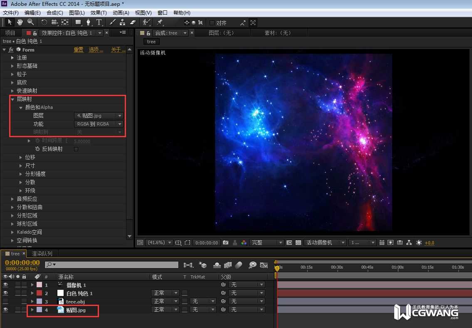Select the Hand tool
Screen dimensions: 472x328
(x=20, y=22)
